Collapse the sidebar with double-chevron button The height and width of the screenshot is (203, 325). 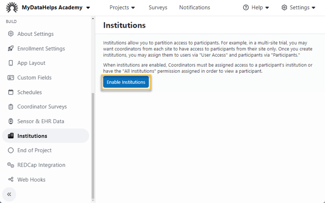point(9,194)
